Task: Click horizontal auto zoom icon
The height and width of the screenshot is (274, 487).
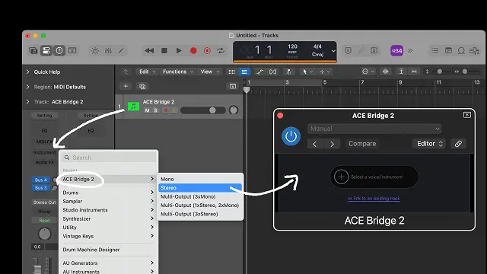Action: click(414, 72)
